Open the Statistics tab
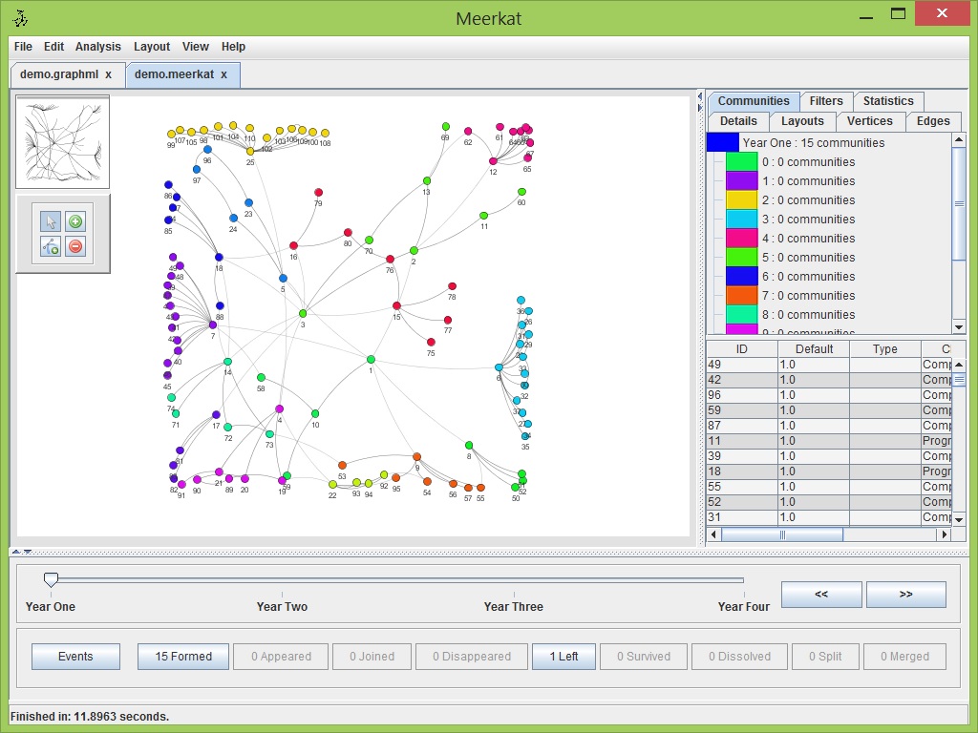Viewport: 978px width, 733px height. (x=888, y=101)
